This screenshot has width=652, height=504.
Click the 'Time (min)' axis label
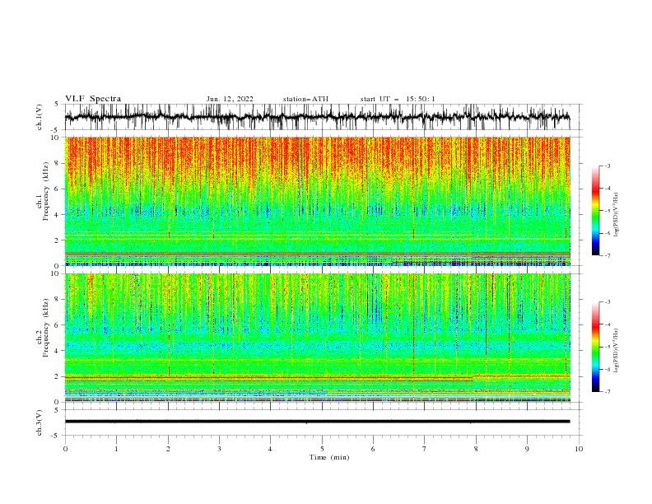329,457
